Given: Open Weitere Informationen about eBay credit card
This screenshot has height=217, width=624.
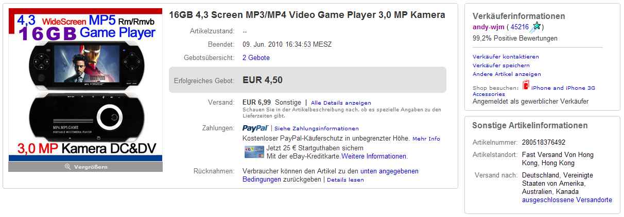Looking at the screenshot, I should point(374,156).
